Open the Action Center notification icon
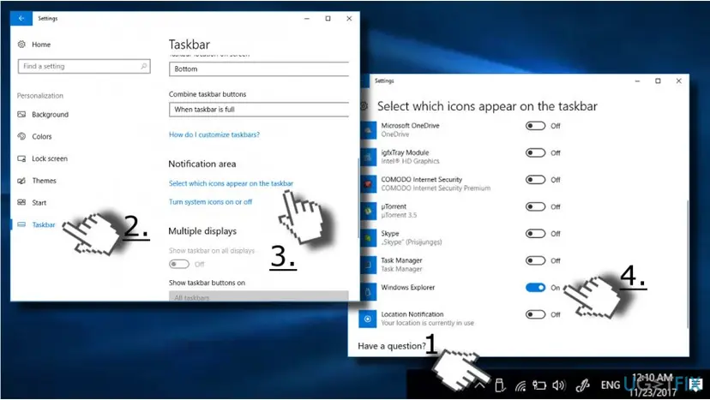Viewport: 710px width, 400px height. (695, 385)
